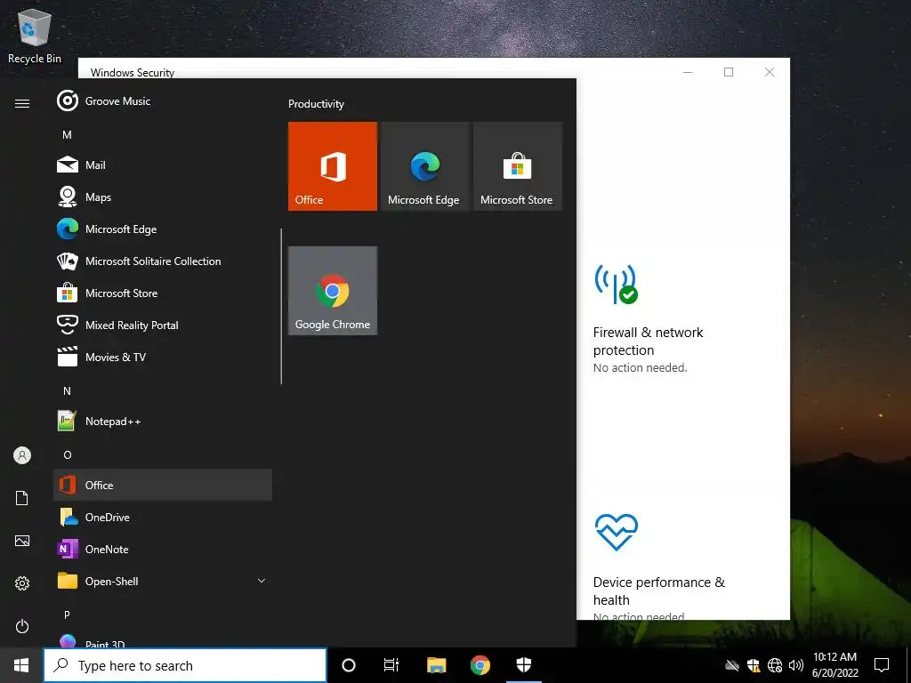The image size is (911, 683).
Task: Open Settings gear in Start sidebar
Action: 22,583
